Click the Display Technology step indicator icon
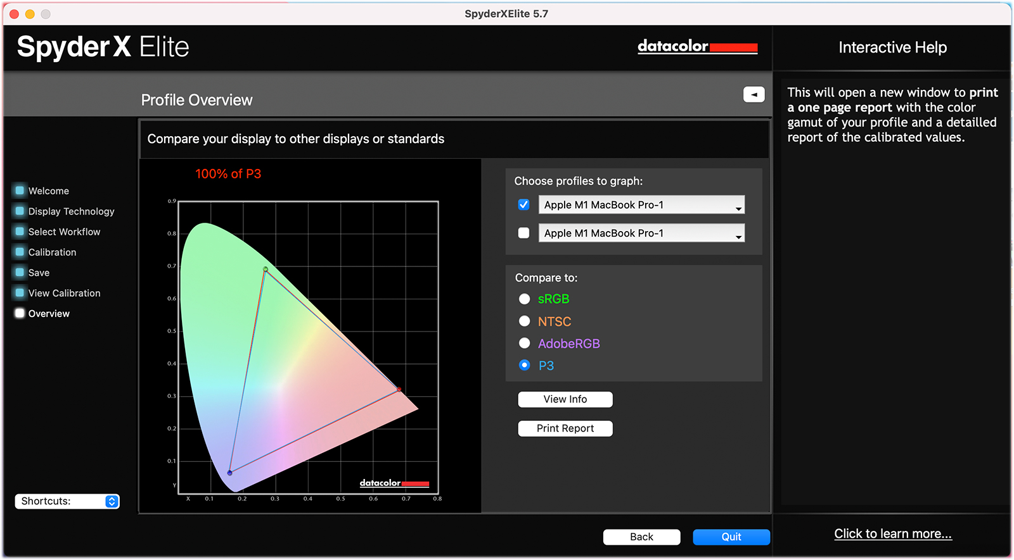 [x=20, y=211]
